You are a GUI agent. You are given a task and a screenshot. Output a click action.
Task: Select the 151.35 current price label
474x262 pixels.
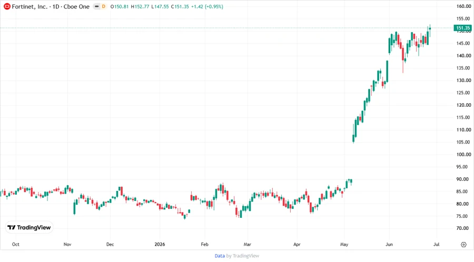pyautogui.click(x=462, y=28)
